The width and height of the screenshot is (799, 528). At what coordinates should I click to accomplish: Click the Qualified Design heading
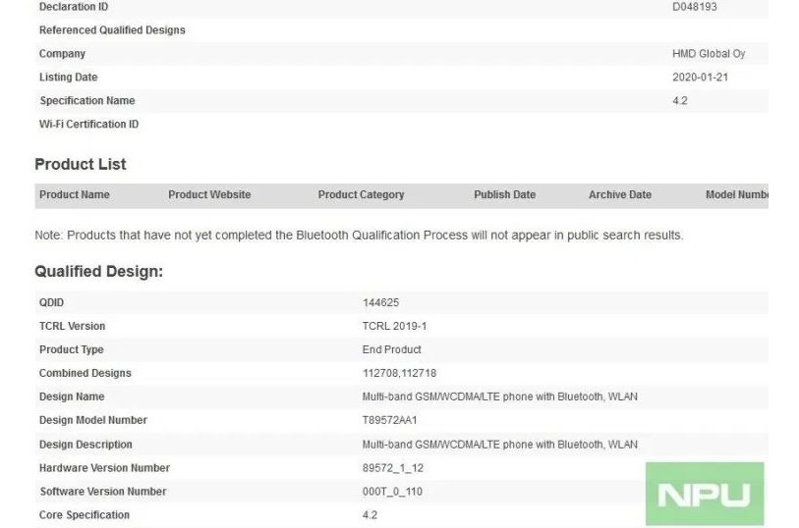pyautogui.click(x=99, y=271)
